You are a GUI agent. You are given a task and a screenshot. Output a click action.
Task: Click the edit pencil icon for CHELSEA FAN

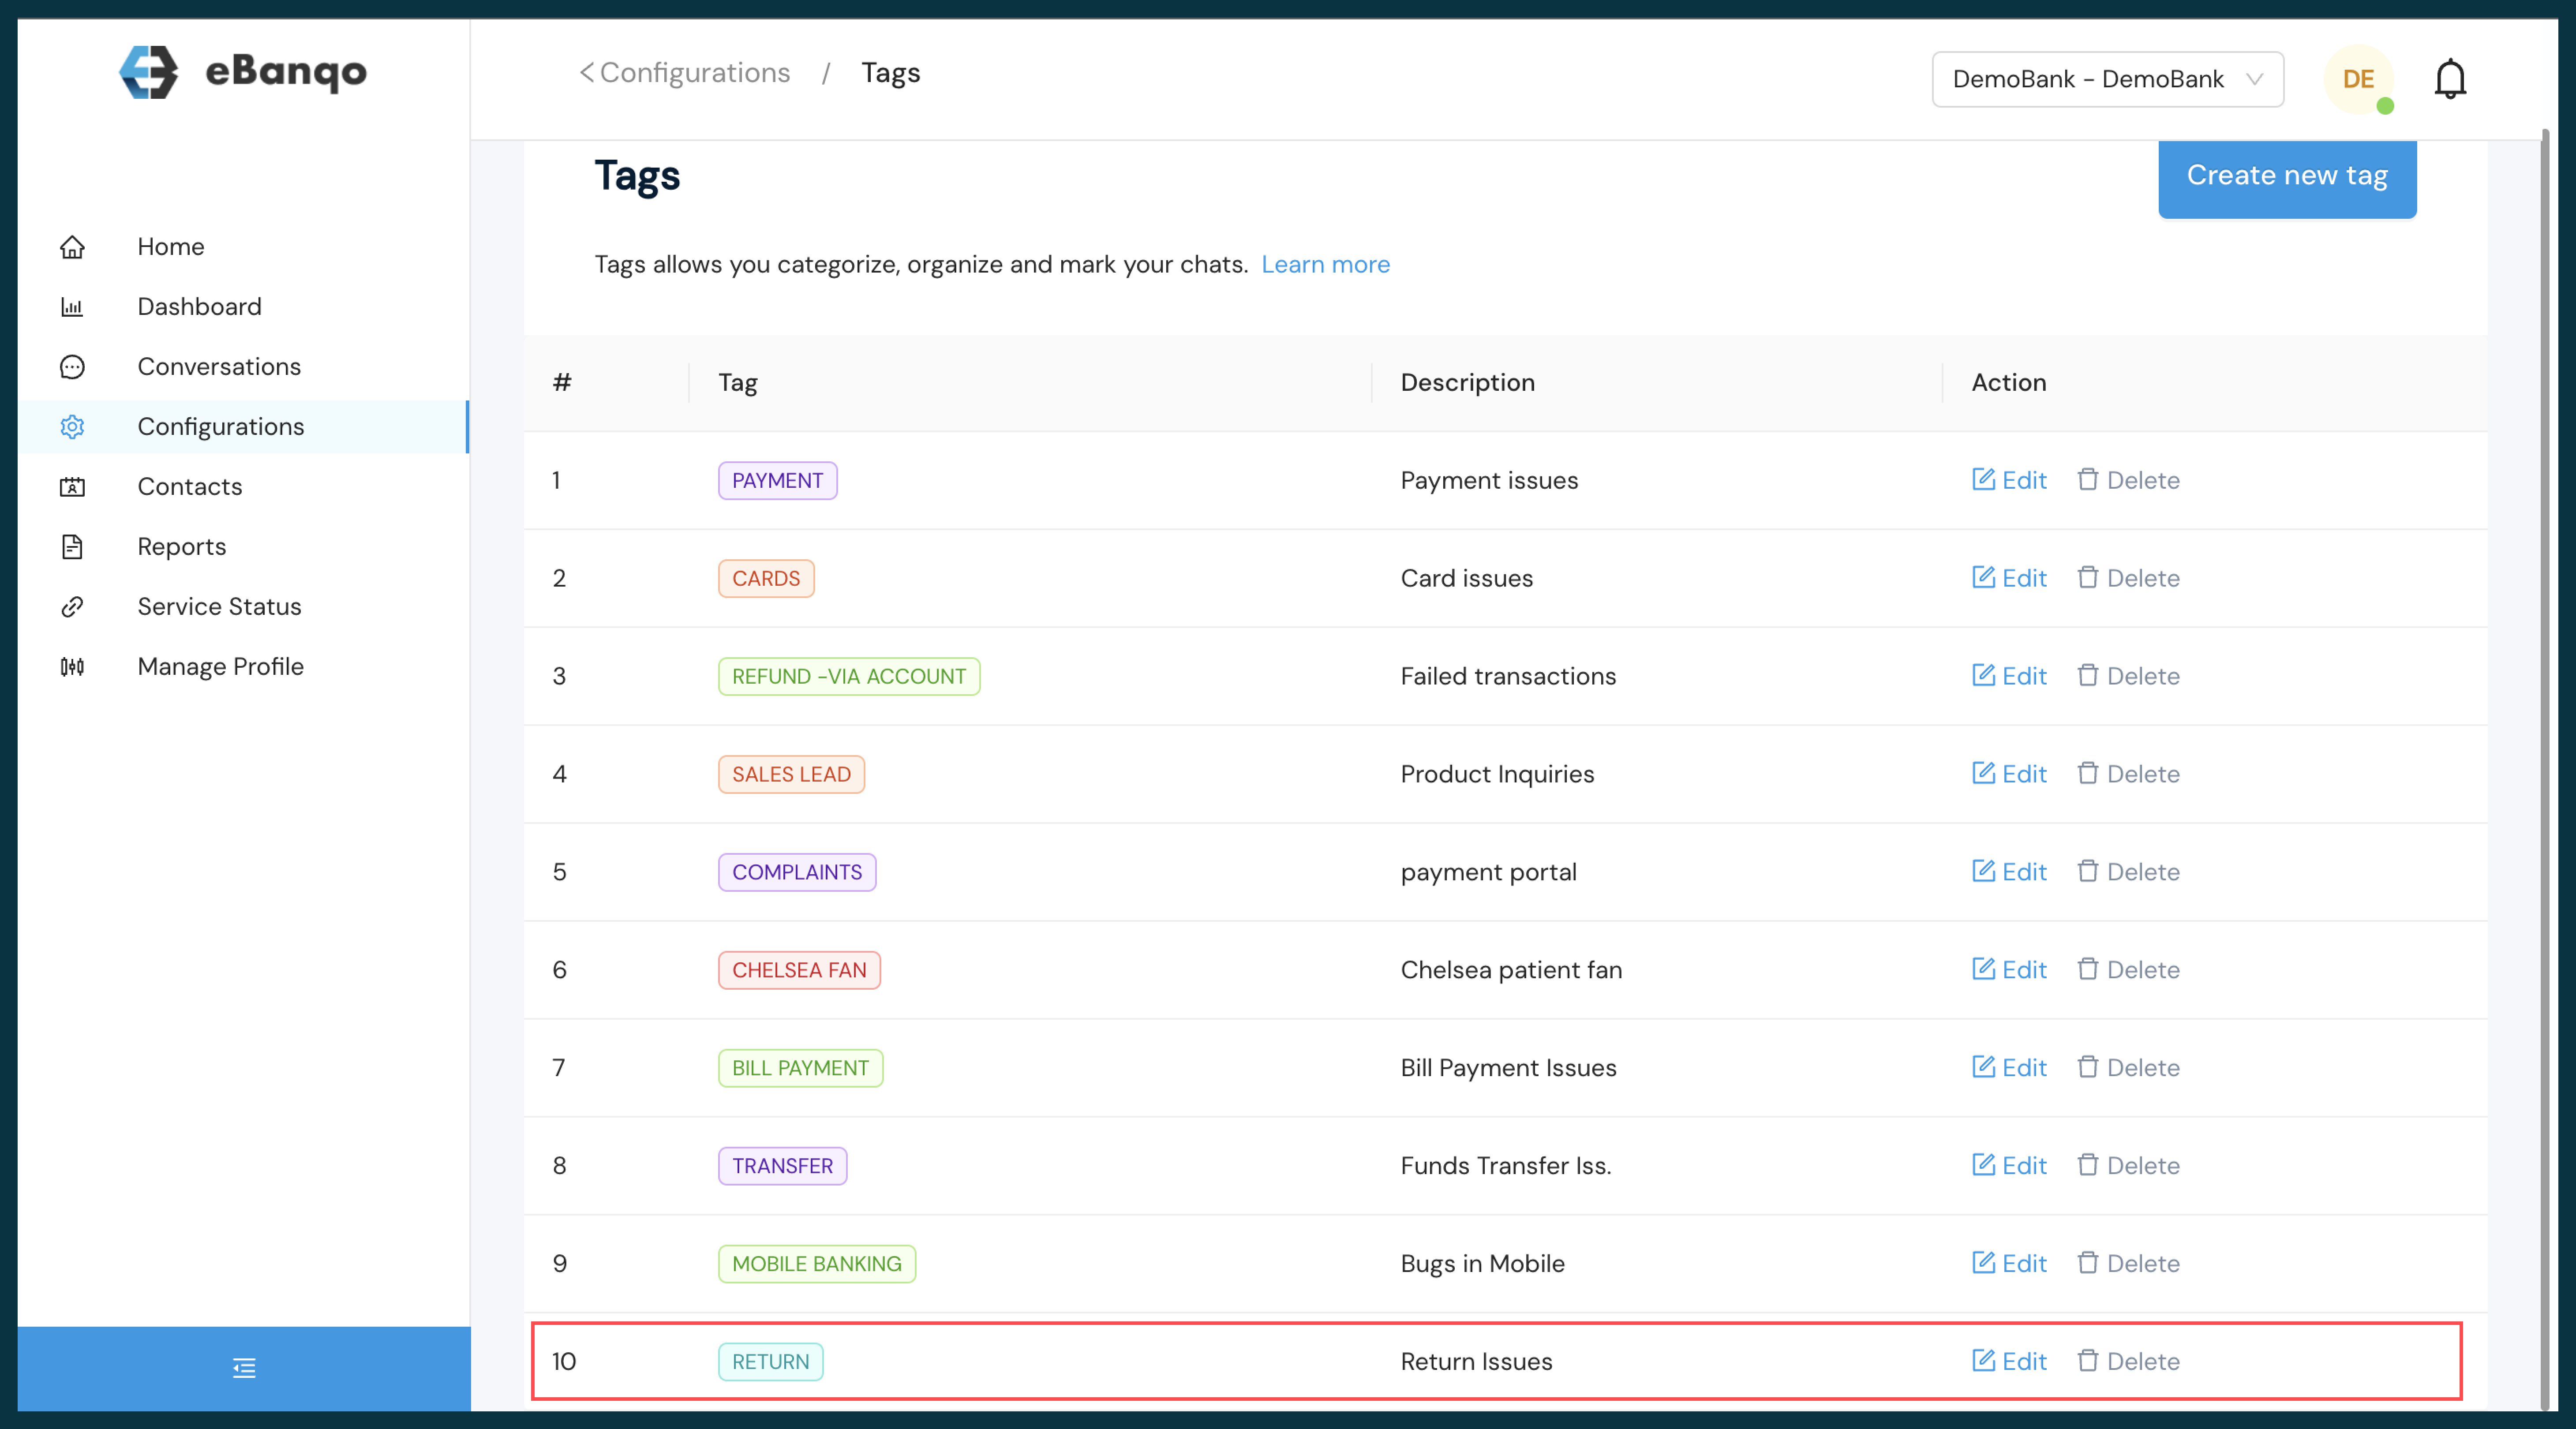pos(1983,969)
